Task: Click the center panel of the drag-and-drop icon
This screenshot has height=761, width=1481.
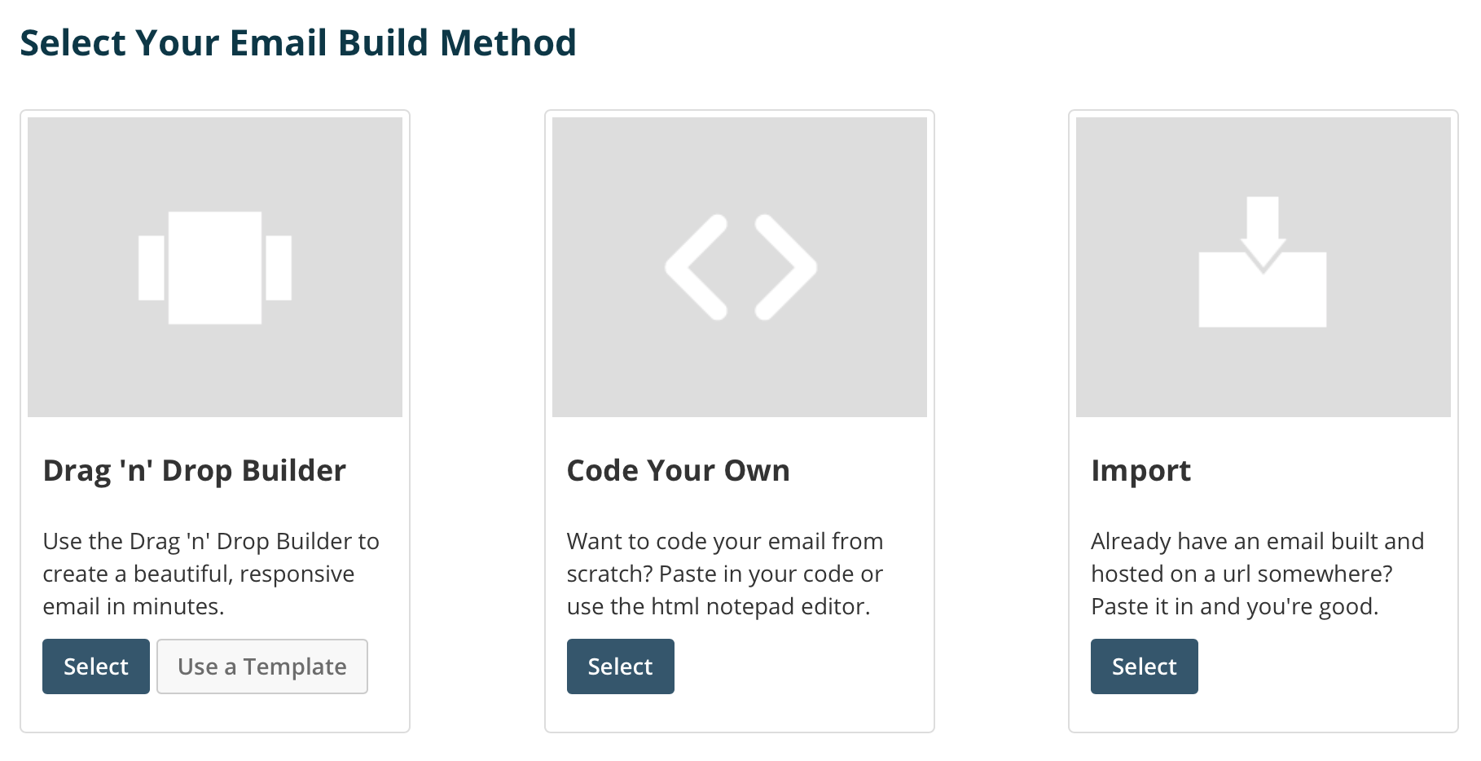Action: click(215, 267)
